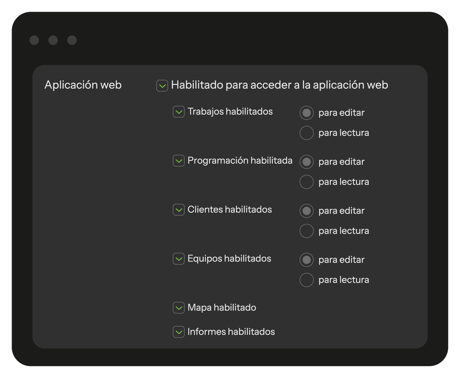460x378 pixels.
Task: Click the middle window control dot
Action: [53, 40]
